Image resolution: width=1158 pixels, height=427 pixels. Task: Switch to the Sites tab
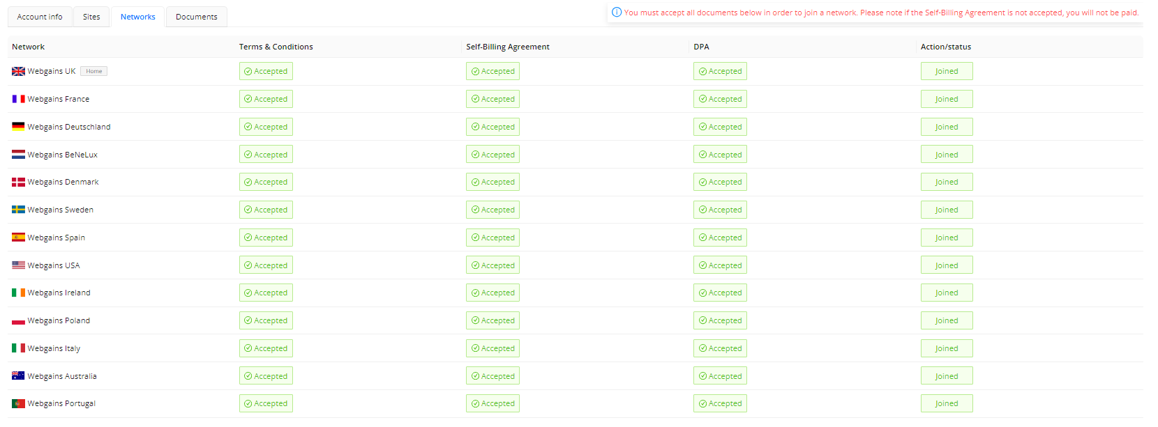point(91,17)
